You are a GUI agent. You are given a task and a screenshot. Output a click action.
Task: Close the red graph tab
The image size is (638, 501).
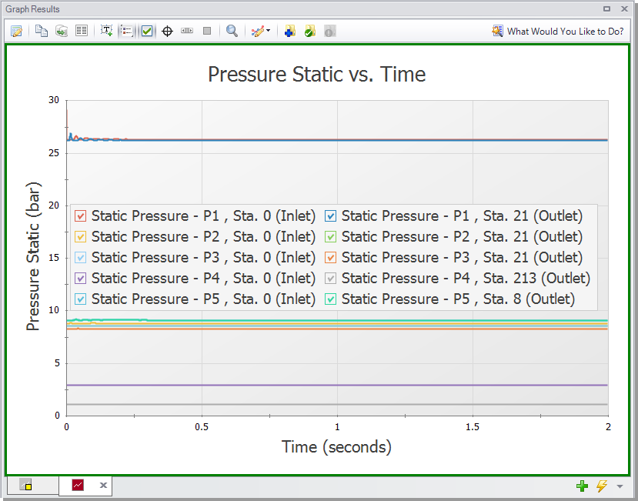click(103, 485)
